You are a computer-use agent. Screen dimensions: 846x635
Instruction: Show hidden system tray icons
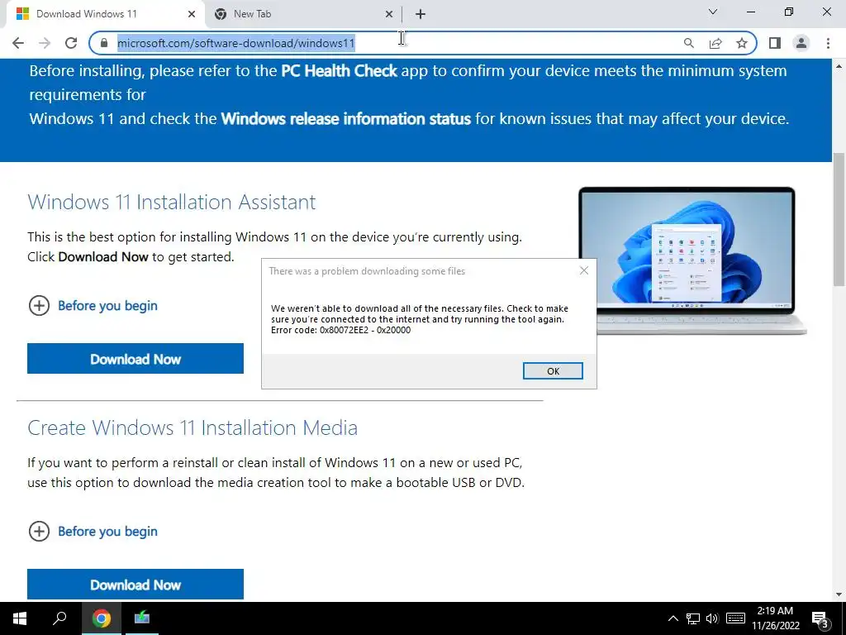[x=673, y=618]
